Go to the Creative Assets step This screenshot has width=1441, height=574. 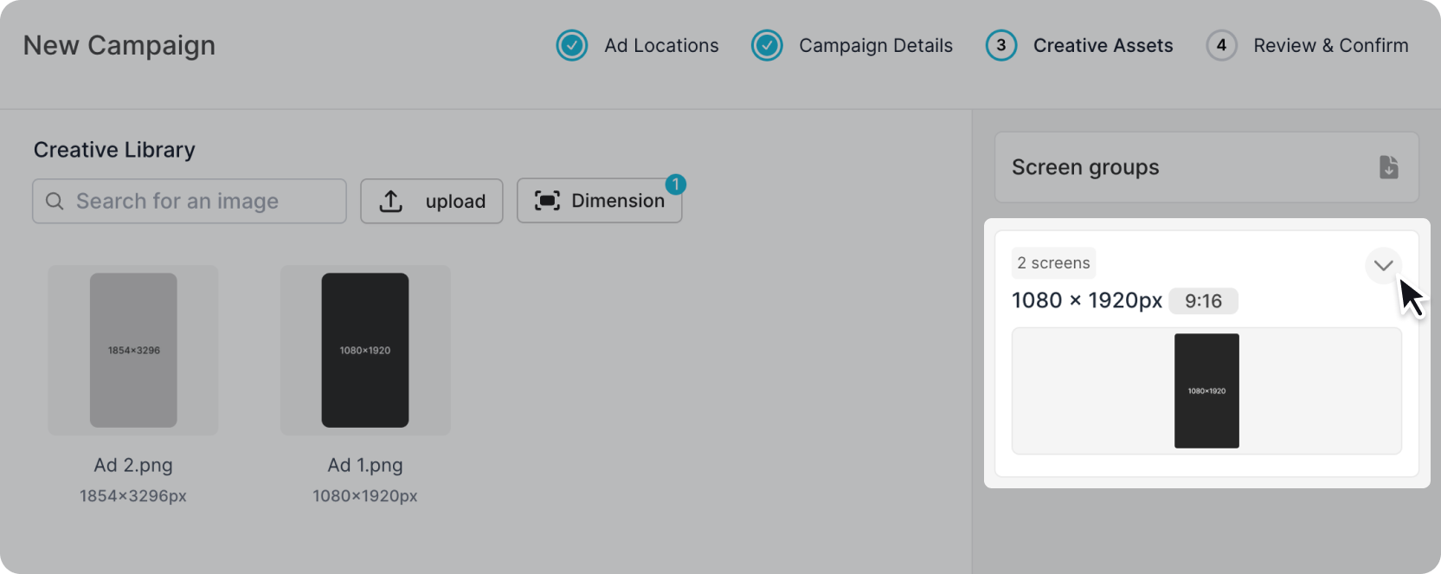[x=1103, y=45]
